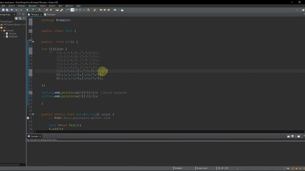Open the Help menu
Image resolution: width=305 pixels, height=171 pixels.
[78, 6]
